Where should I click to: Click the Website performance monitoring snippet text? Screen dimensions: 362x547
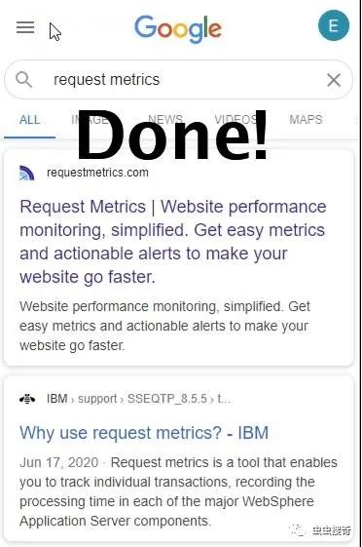(x=165, y=326)
